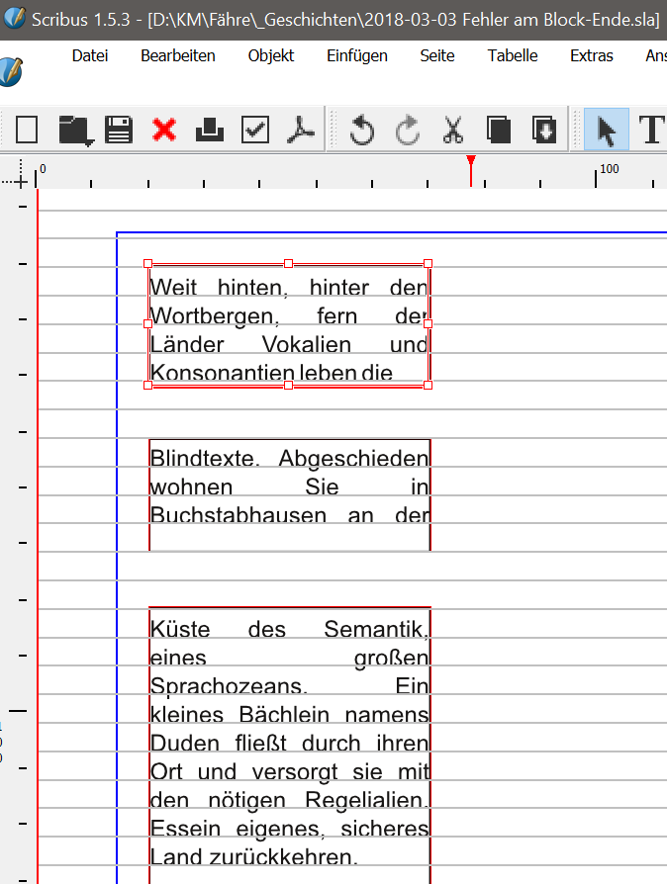Screen dimensions: 667x884
Task: Click the text frame starting with 'Blindtexte'
Action: click(289, 487)
